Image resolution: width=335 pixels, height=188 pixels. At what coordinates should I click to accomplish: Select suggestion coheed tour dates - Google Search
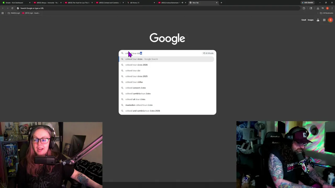click(x=167, y=59)
